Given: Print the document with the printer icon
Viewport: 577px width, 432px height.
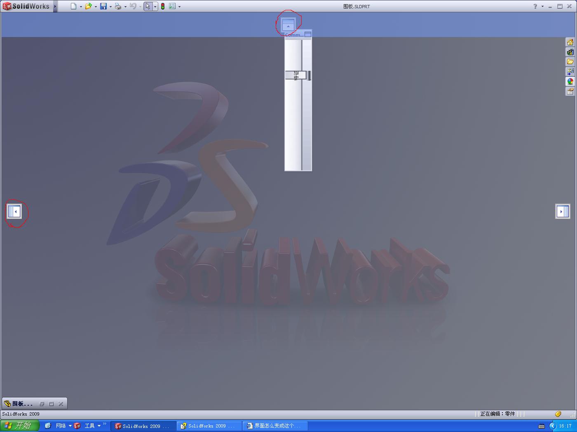Looking at the screenshot, I should [x=118, y=6].
